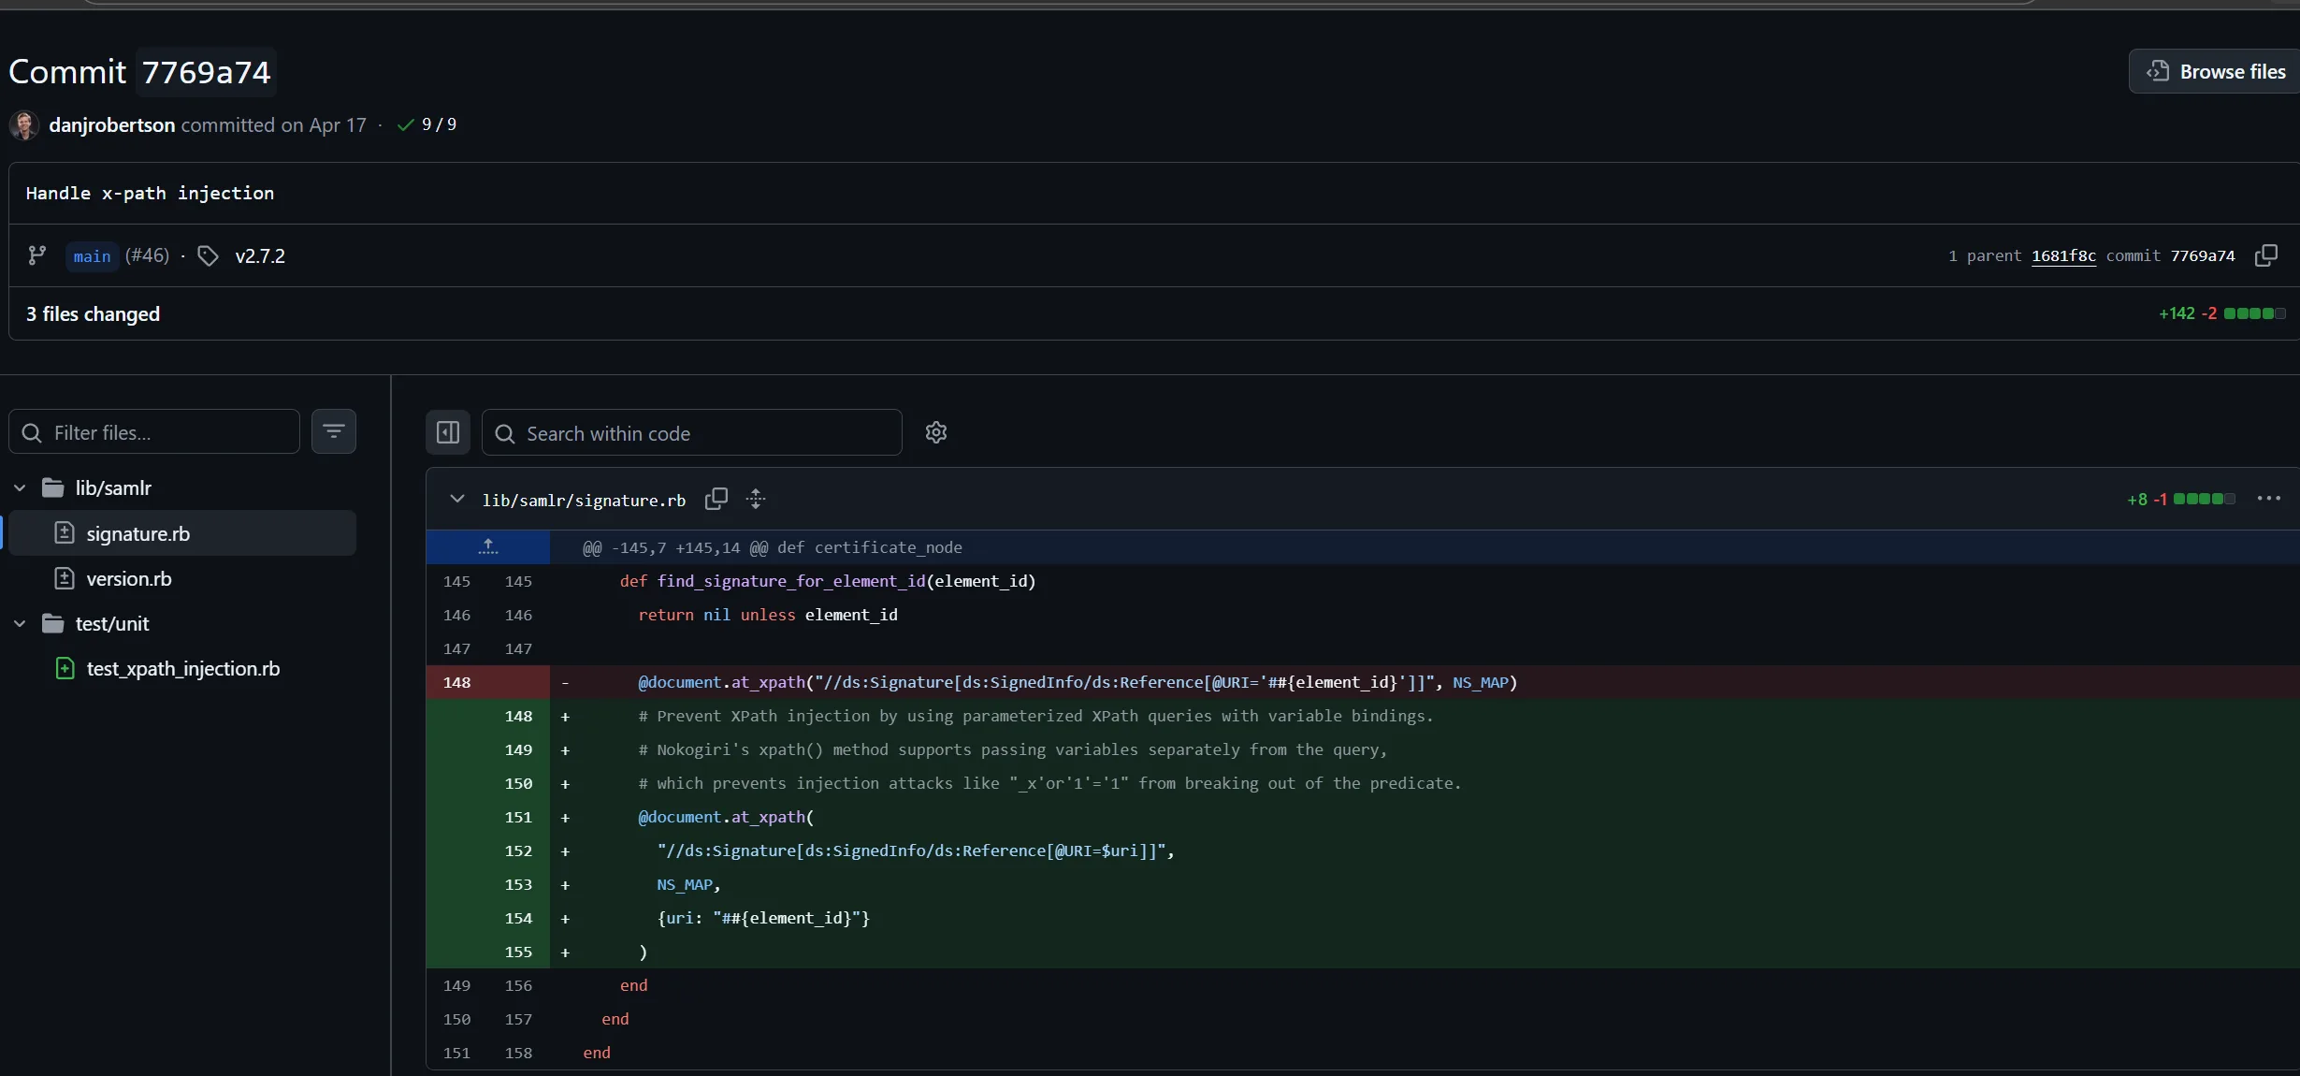This screenshot has width=2300, height=1076.
Task: Click the 'Handle x-path injection' commit message
Action: click(x=150, y=193)
